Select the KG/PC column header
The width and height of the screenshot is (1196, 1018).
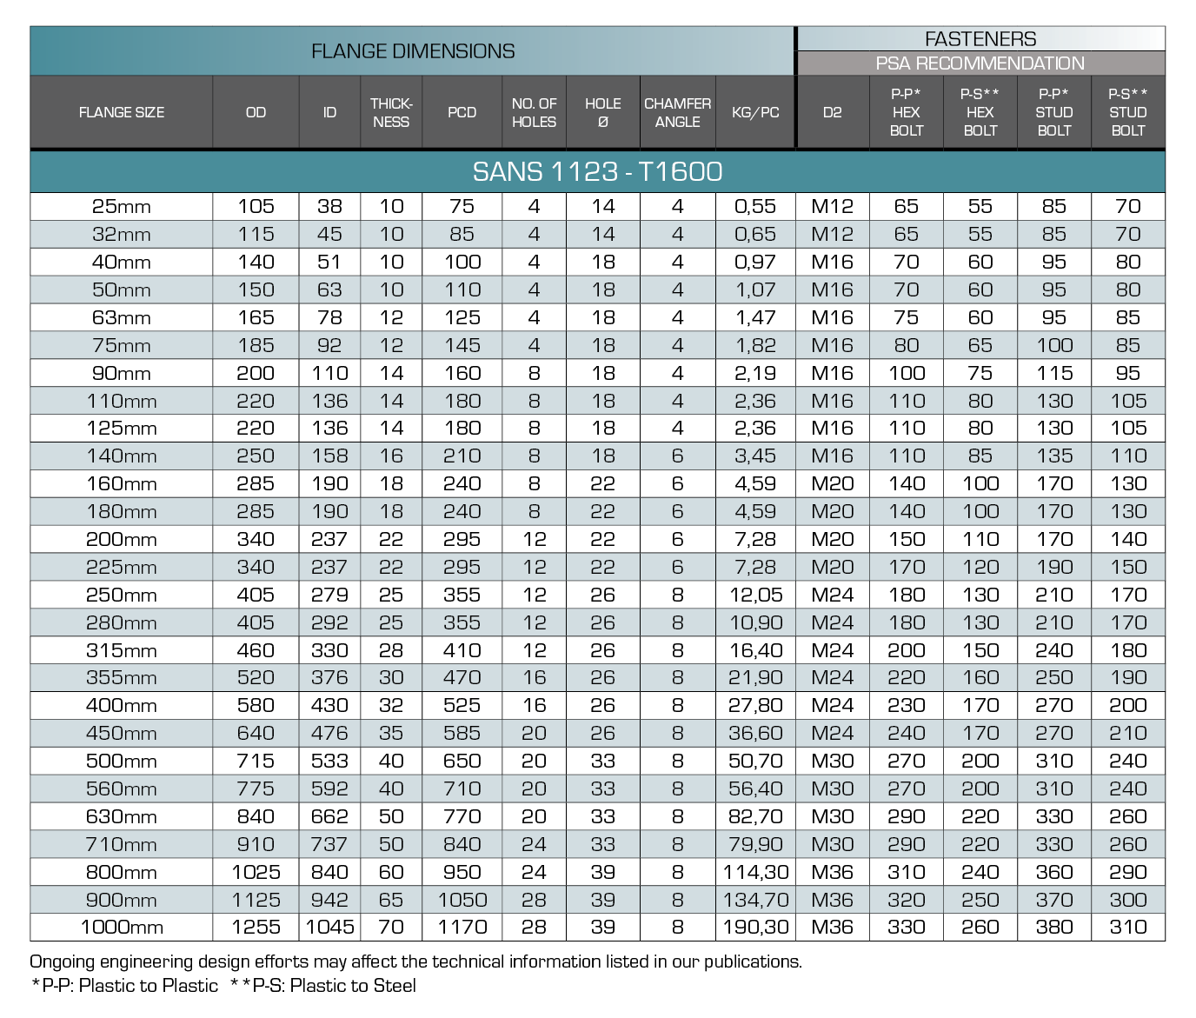point(755,112)
